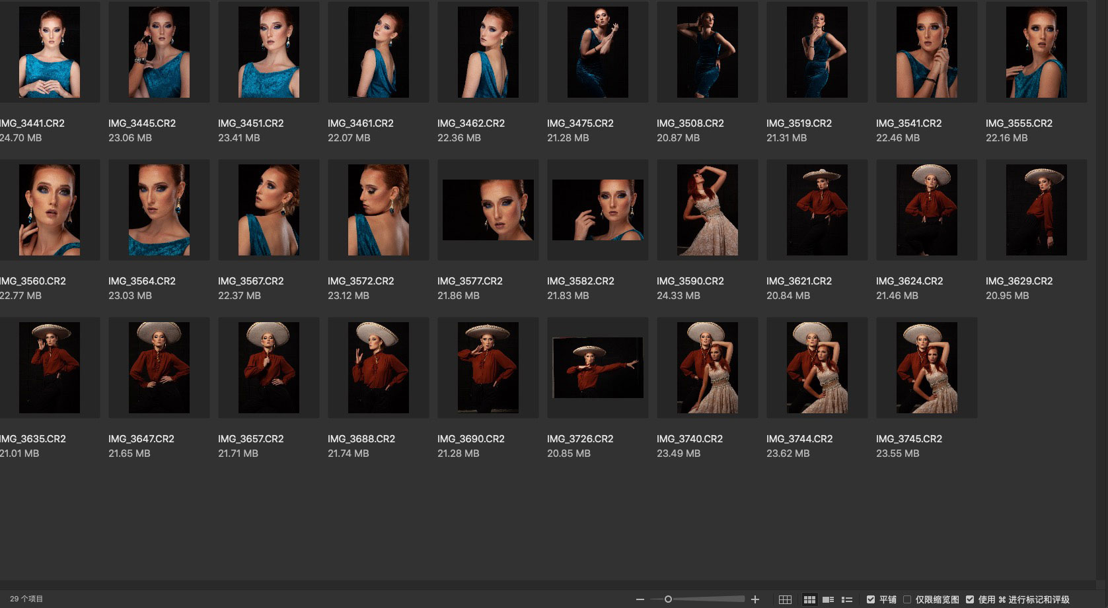The image size is (1108, 608).
Task: Adjust the thumbnail size slider handle
Action: coord(668,599)
